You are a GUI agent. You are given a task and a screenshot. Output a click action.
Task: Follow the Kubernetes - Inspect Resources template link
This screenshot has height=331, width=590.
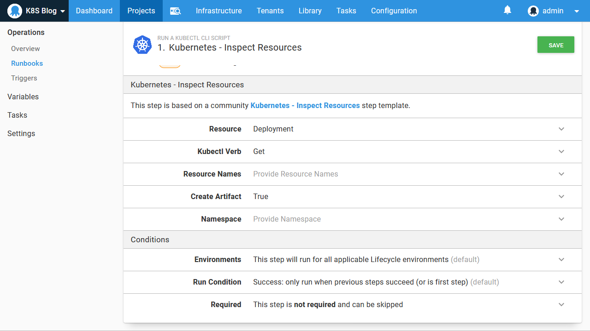(x=305, y=106)
